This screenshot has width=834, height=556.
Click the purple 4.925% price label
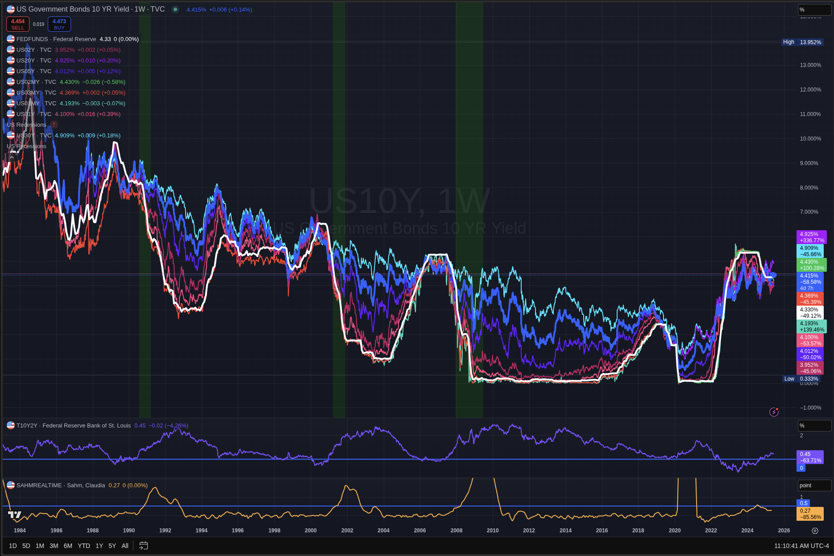coord(812,237)
